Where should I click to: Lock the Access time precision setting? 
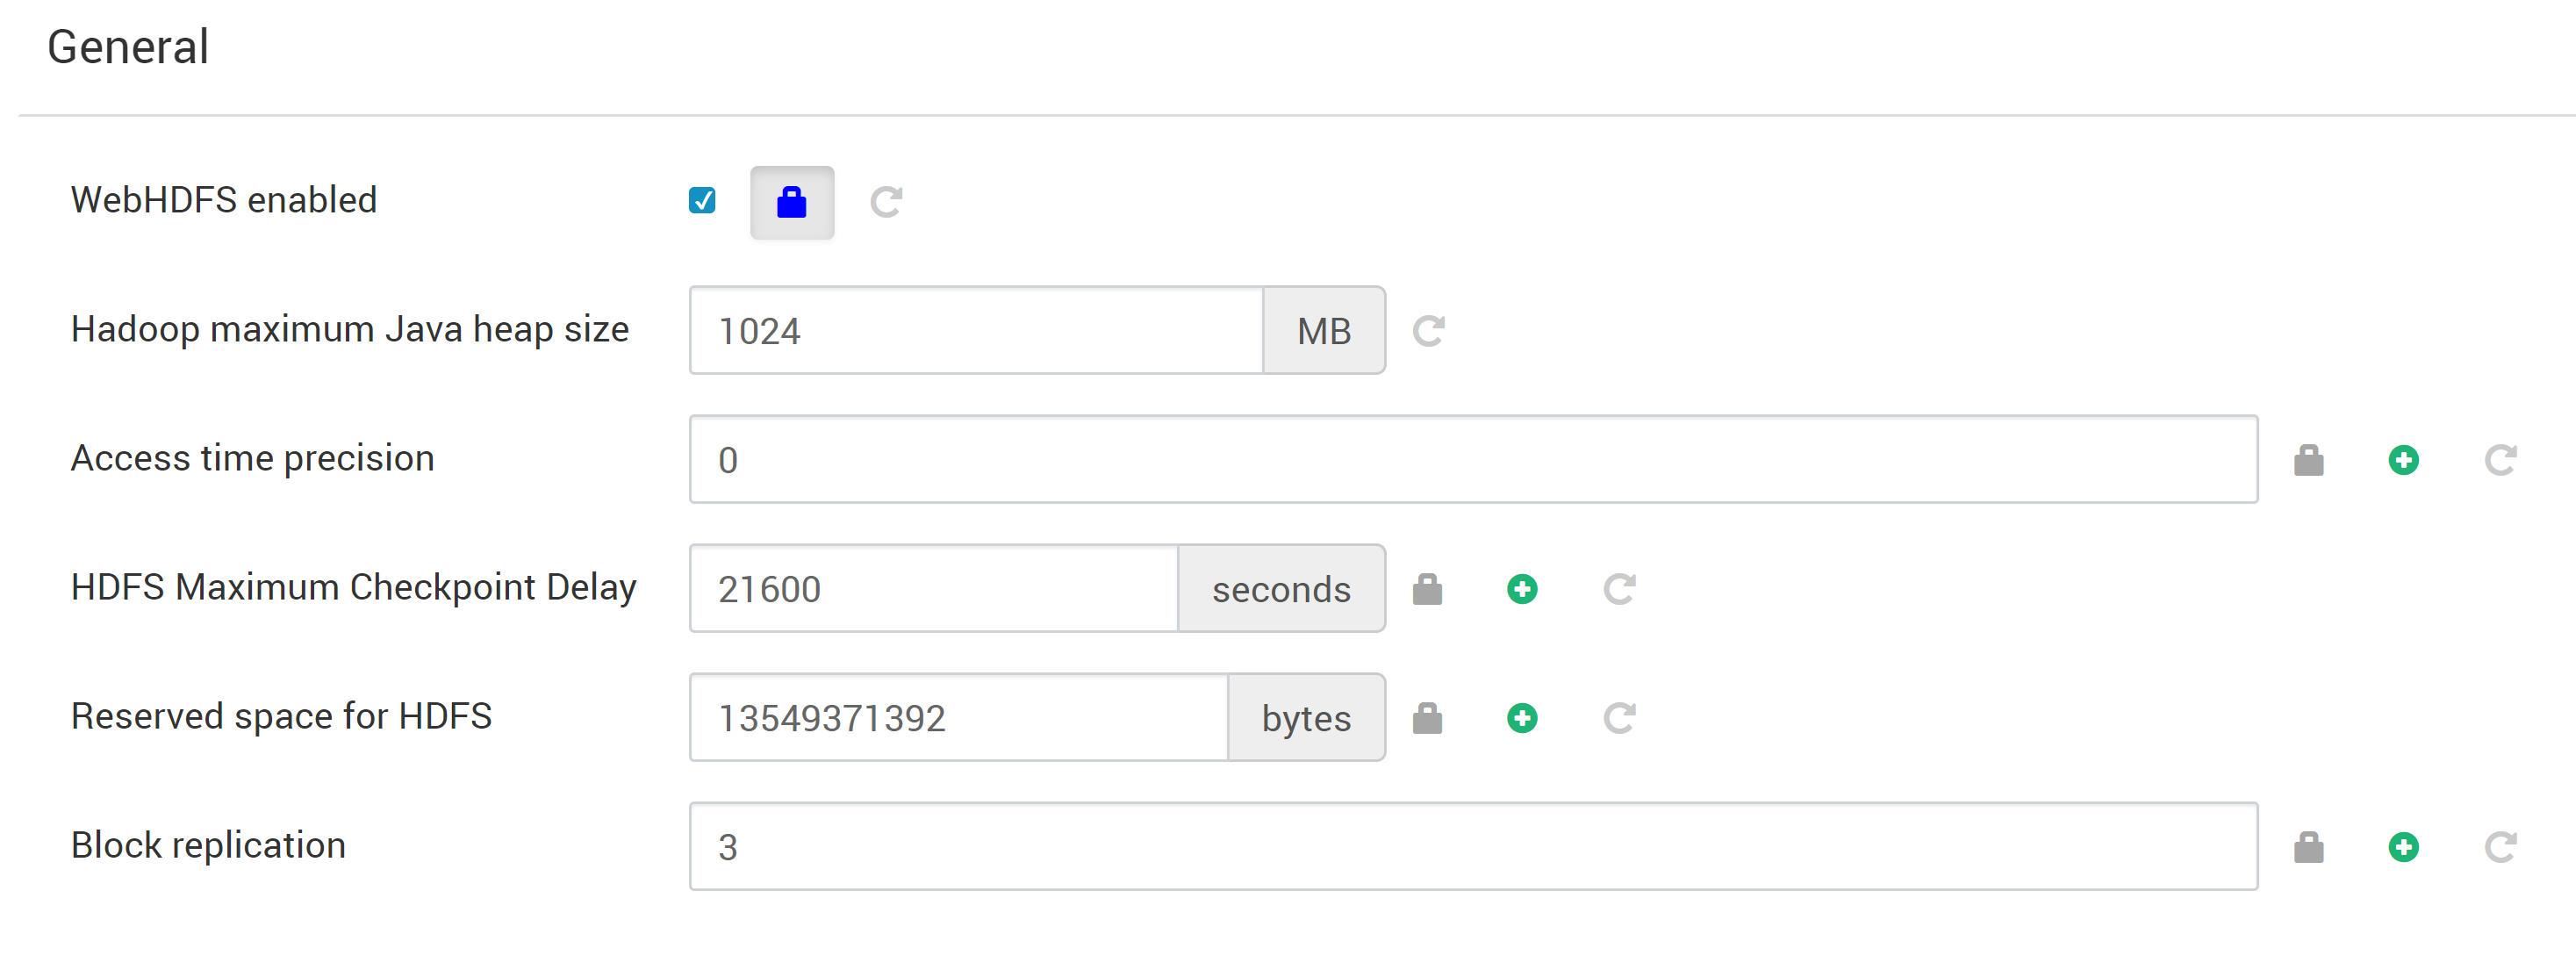coord(2308,460)
